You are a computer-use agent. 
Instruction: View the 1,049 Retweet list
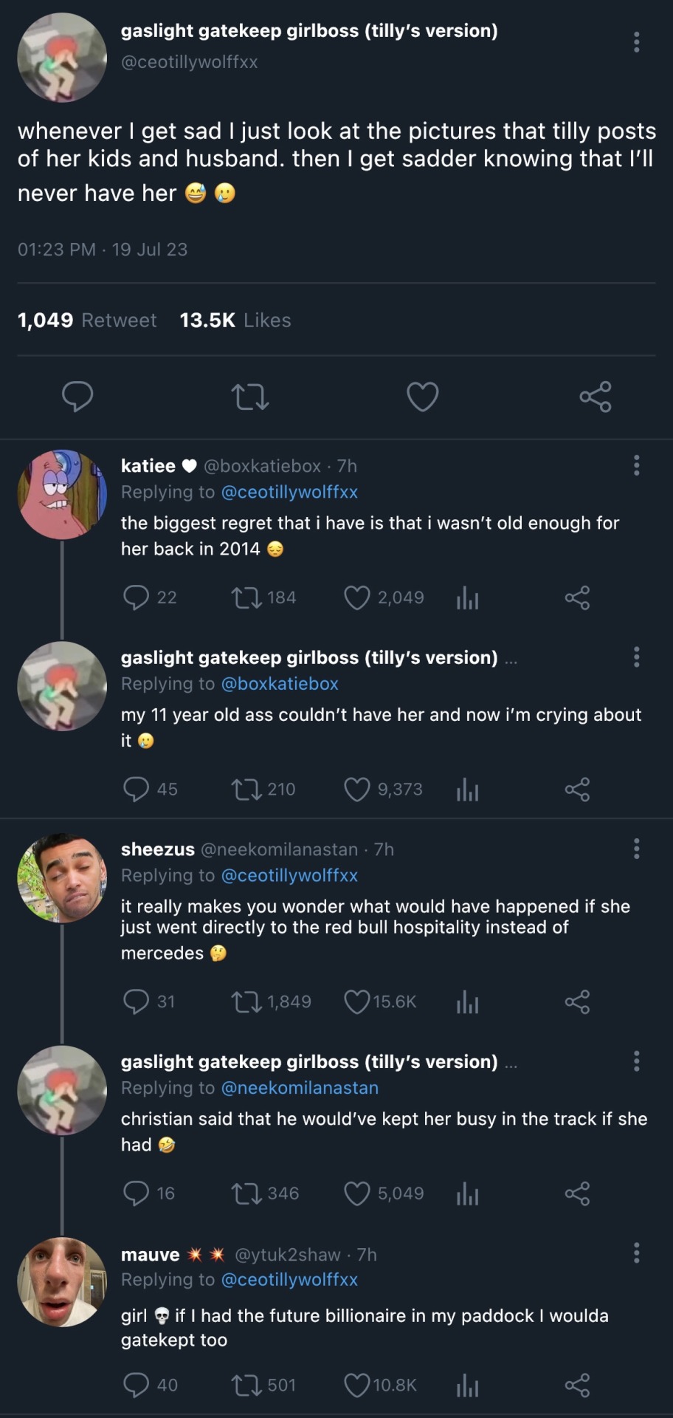click(x=87, y=321)
